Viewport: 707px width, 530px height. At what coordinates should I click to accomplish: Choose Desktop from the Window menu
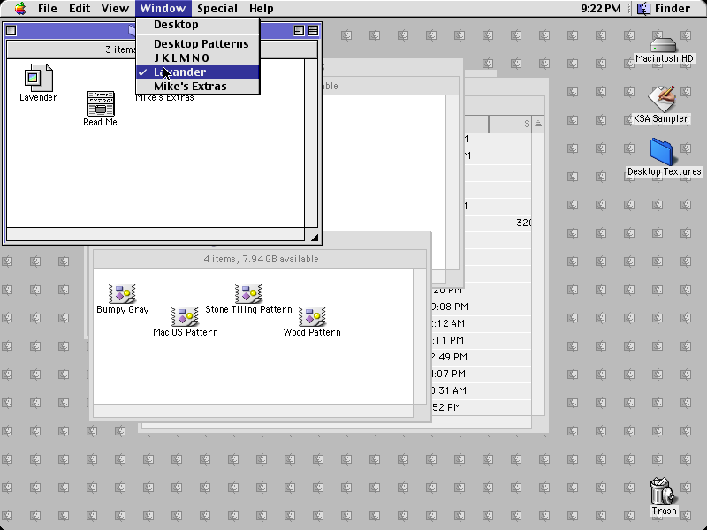[x=197, y=25]
